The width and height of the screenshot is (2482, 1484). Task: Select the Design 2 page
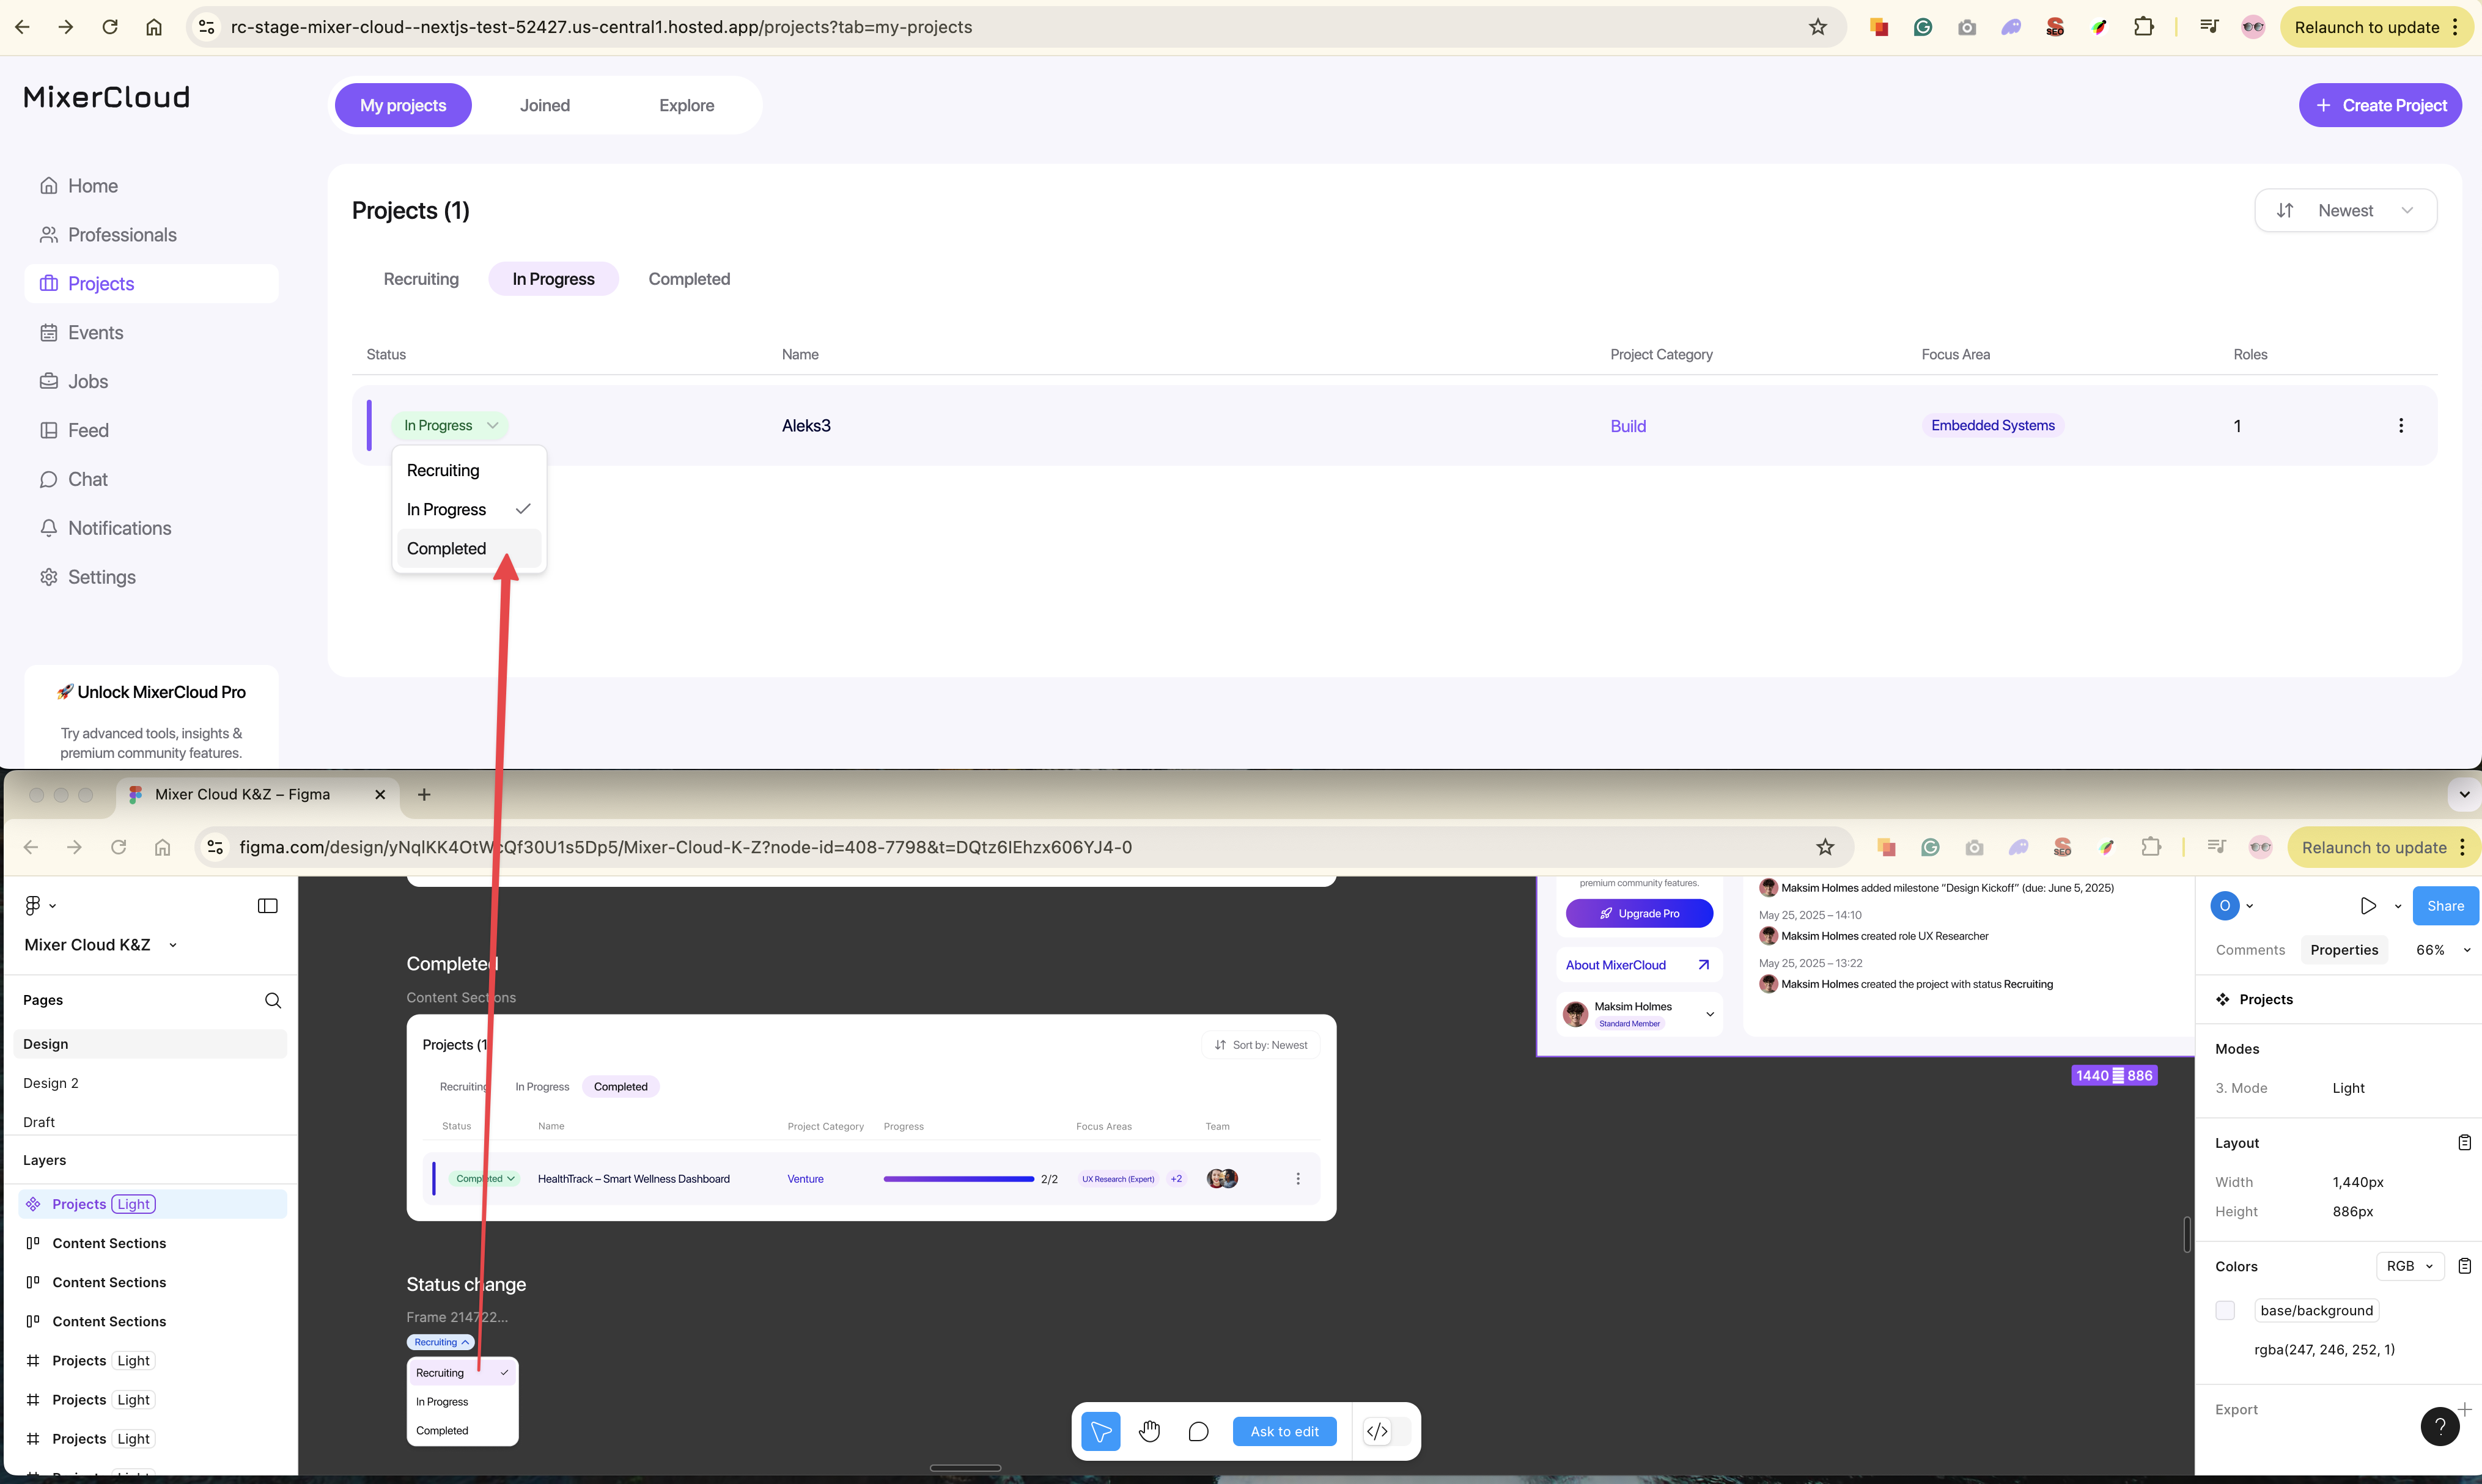tap(51, 1083)
